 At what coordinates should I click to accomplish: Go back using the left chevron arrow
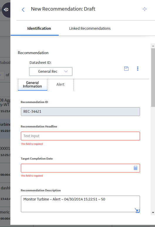coord(23,10)
